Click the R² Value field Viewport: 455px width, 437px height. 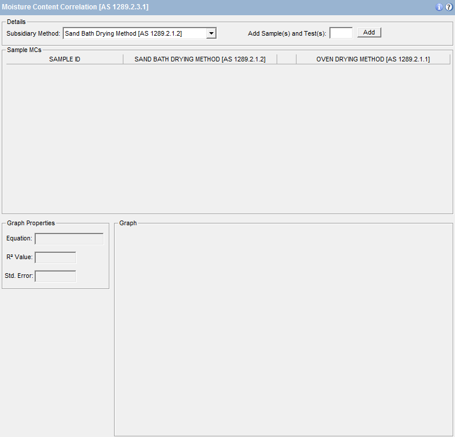[x=56, y=257]
